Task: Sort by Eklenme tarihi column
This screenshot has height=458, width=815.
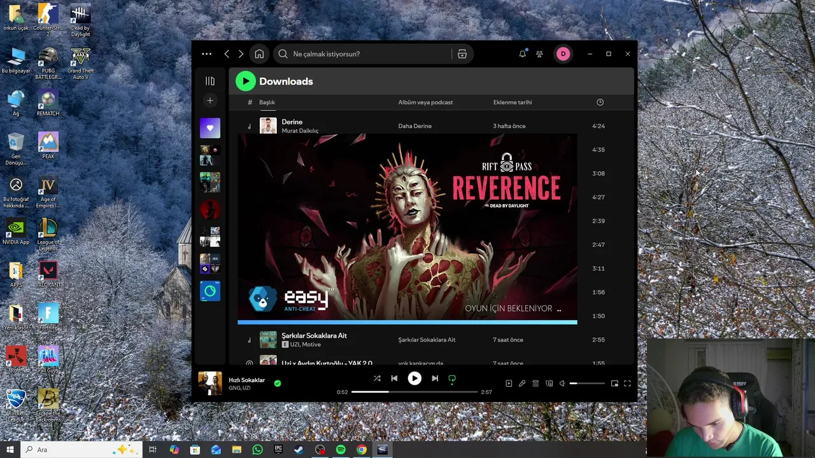Action: tap(513, 102)
